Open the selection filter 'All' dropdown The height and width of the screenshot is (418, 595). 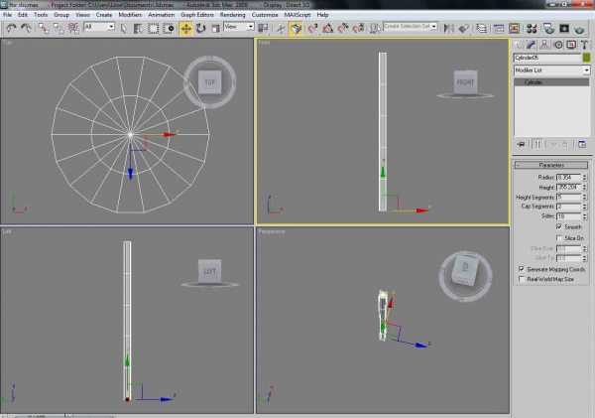99,27
